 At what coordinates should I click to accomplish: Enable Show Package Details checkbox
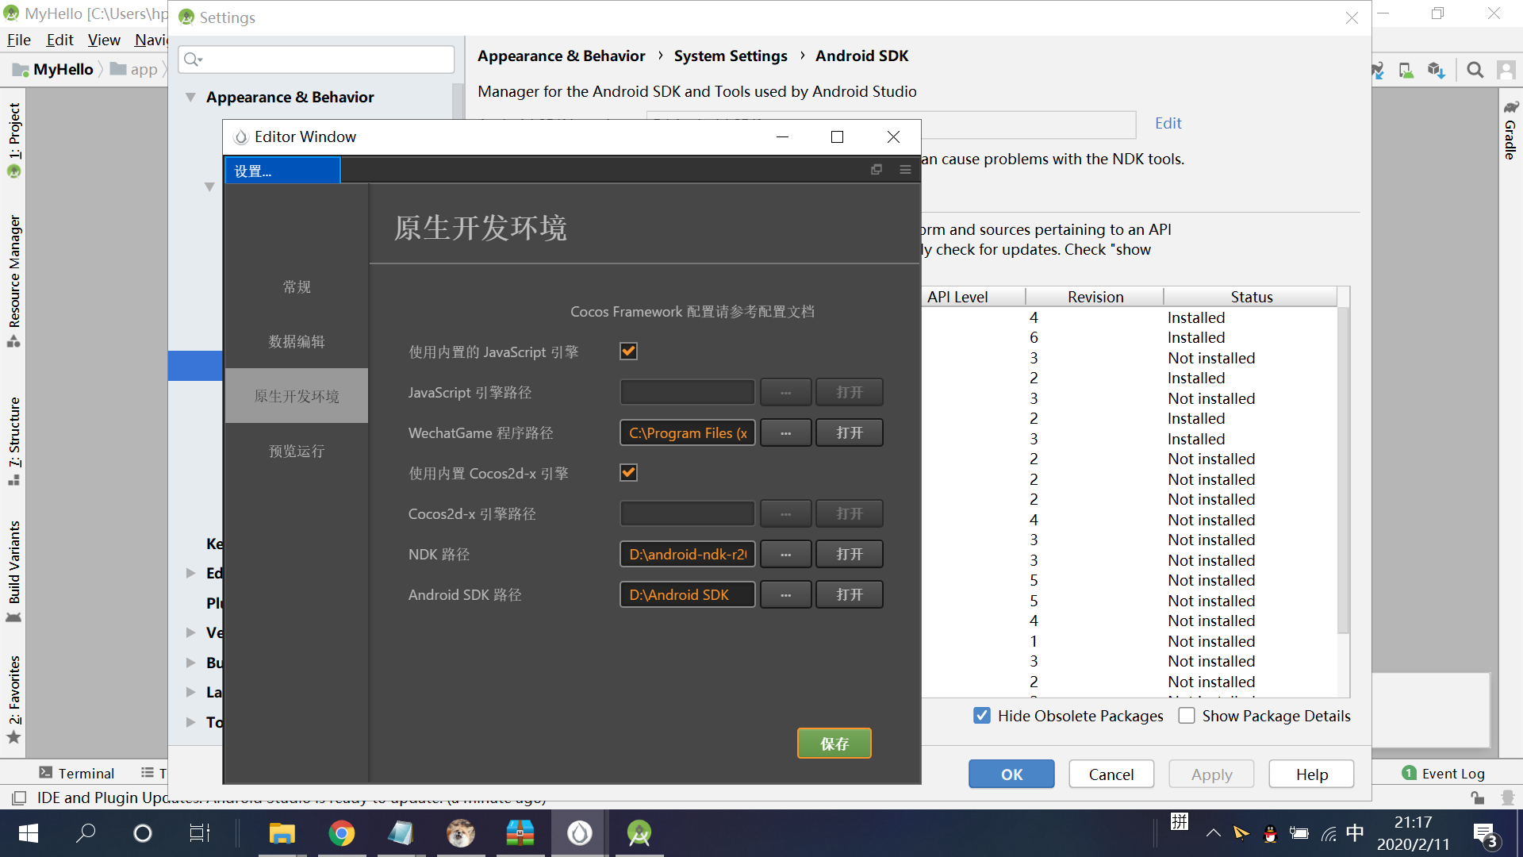click(1187, 716)
